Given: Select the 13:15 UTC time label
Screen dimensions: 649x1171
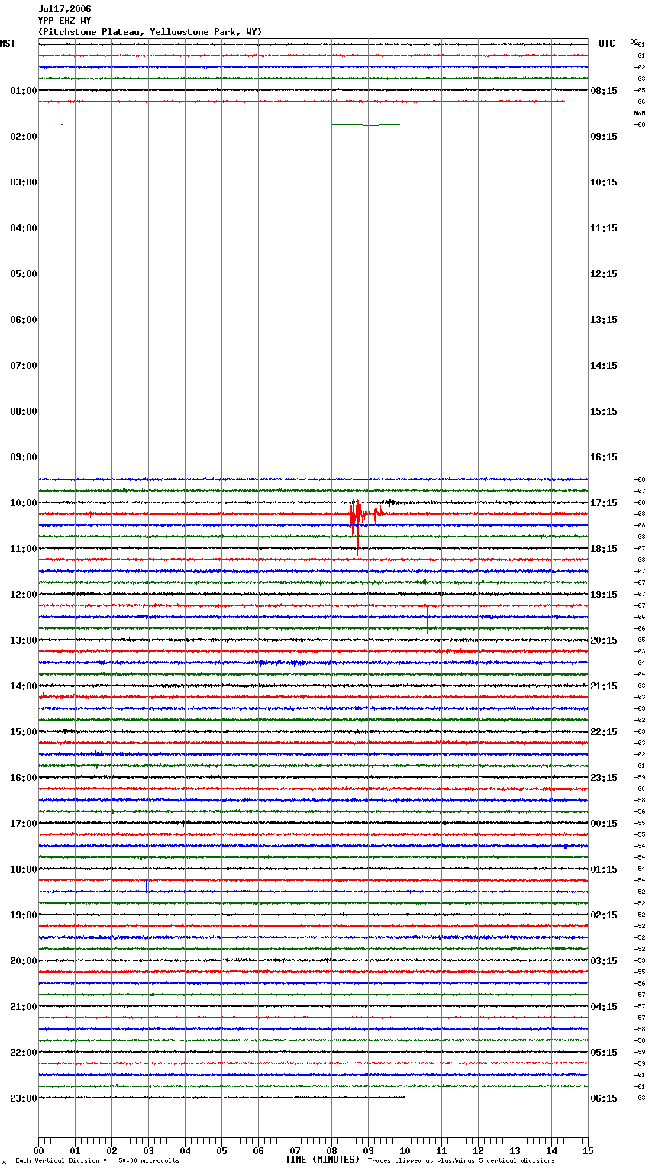Looking at the screenshot, I should coord(604,320).
